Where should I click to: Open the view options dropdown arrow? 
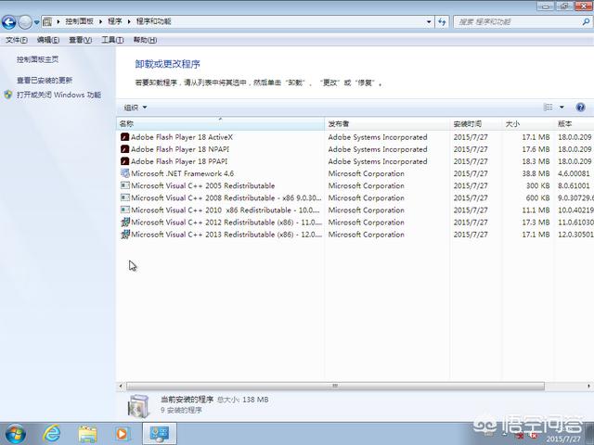(x=562, y=108)
